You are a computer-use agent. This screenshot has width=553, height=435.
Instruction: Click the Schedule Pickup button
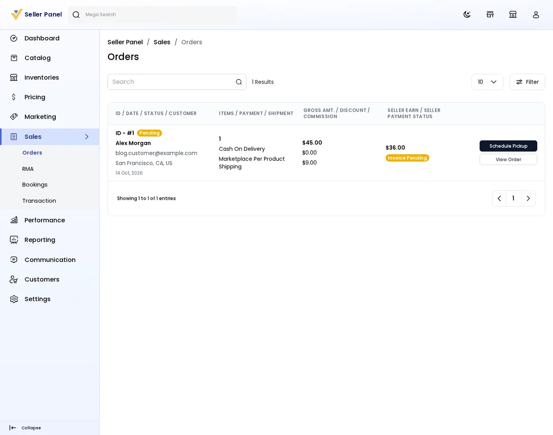[x=508, y=146]
